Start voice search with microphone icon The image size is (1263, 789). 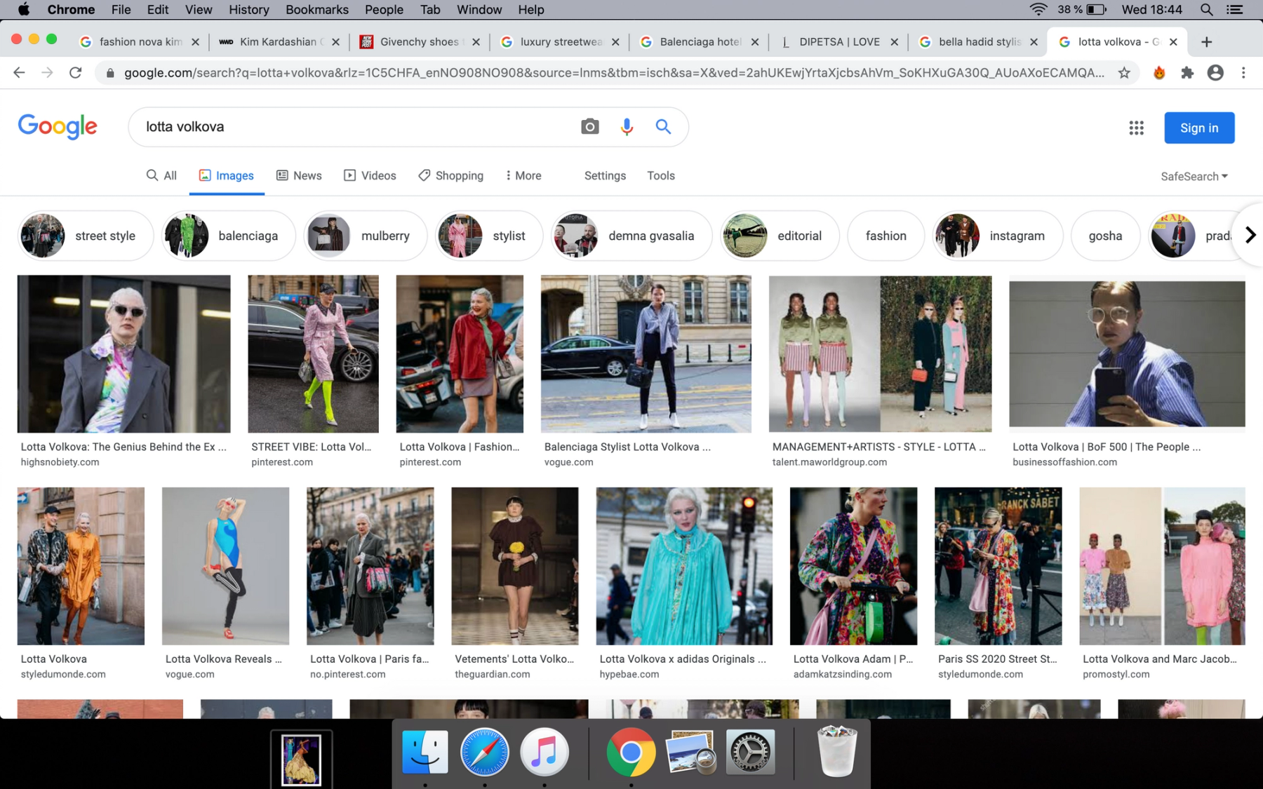[627, 127]
